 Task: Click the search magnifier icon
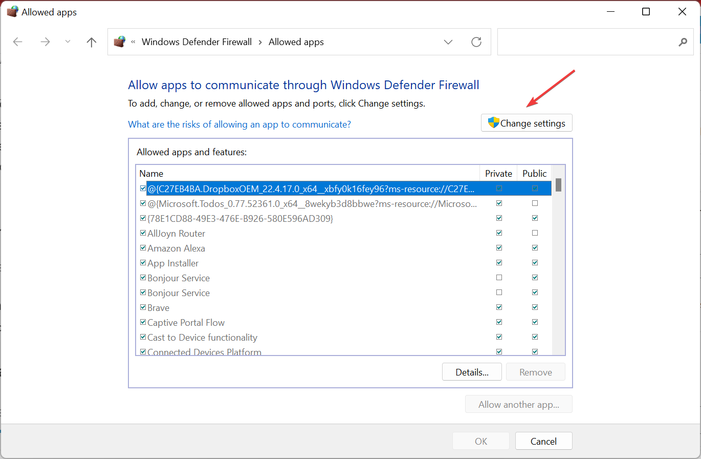[x=683, y=42]
